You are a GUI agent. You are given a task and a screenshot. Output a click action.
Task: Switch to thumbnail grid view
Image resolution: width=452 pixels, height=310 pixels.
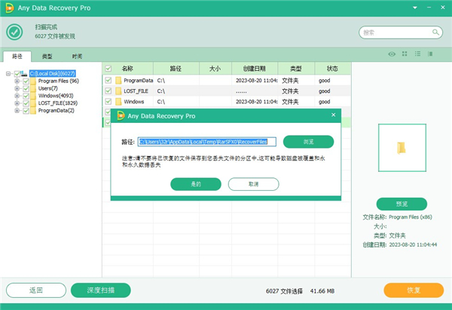[x=405, y=55]
